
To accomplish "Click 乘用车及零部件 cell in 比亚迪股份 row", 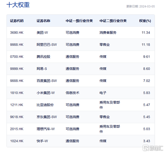I will click(110, 105).
